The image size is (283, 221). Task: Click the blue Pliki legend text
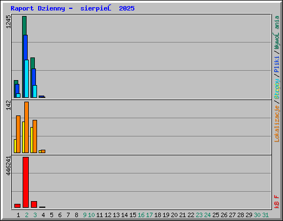click(x=277, y=64)
